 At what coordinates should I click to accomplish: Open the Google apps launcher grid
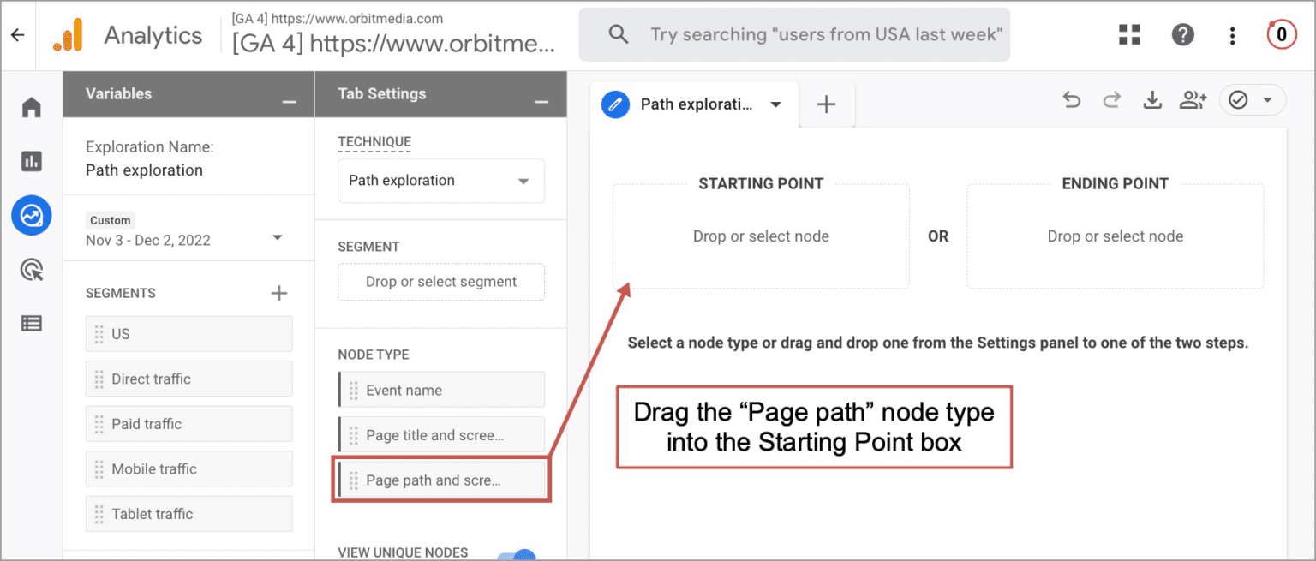(x=1129, y=34)
